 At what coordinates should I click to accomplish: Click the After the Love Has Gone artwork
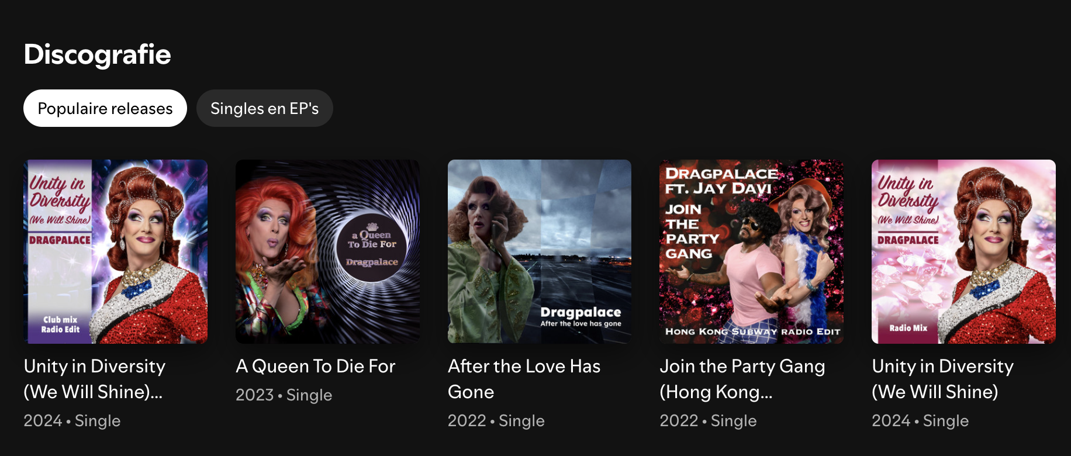539,251
